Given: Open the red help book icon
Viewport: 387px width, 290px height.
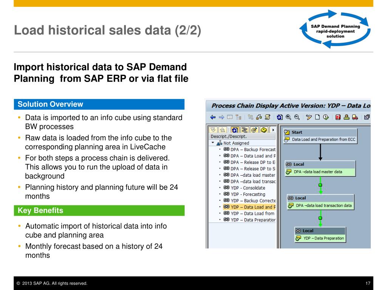Looking at the screenshot, I should 338,117.
